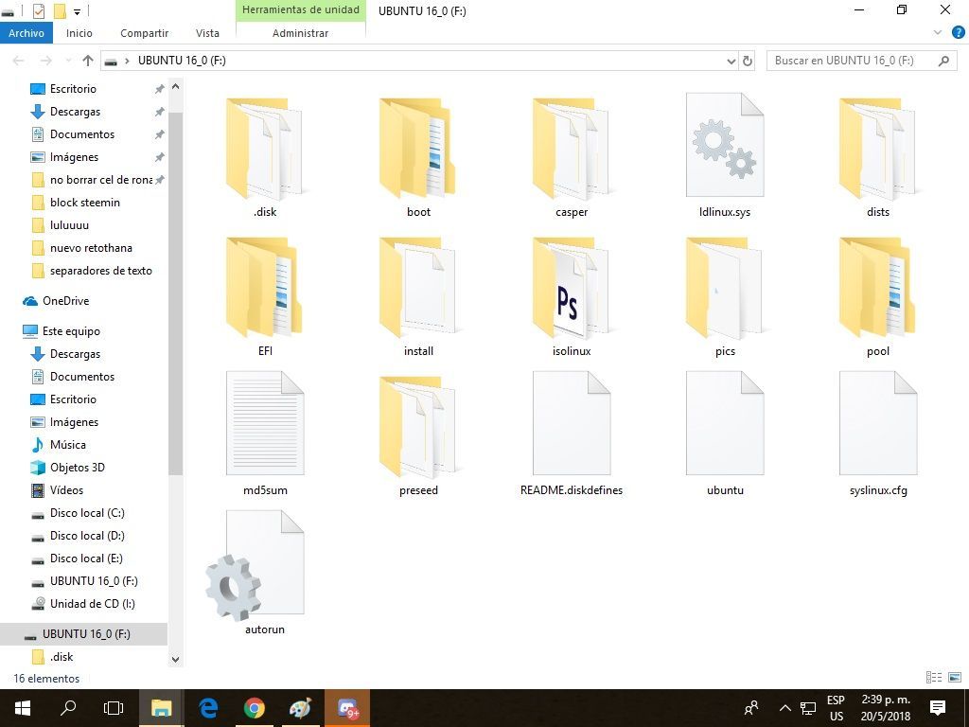Open Disco local (D:)

point(87,536)
